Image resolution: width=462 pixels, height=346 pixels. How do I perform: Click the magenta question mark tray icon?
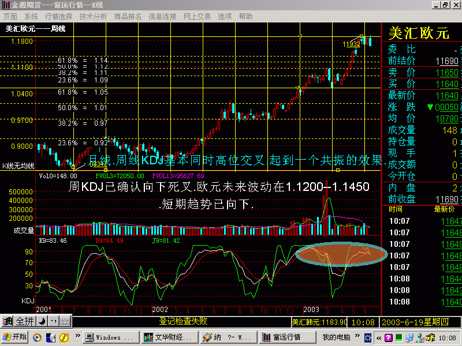[x=389, y=338]
